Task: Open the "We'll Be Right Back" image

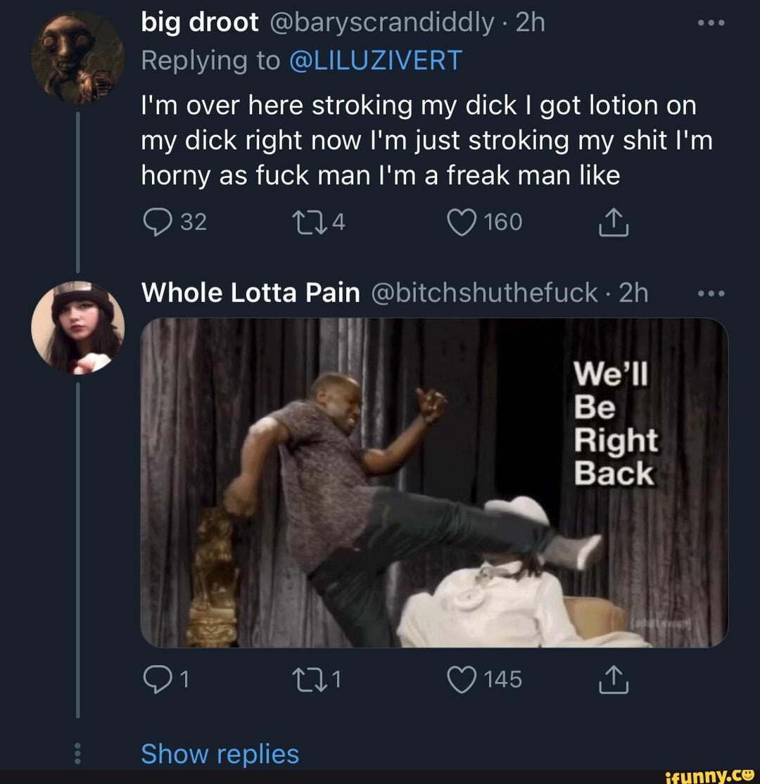Action: [434, 482]
